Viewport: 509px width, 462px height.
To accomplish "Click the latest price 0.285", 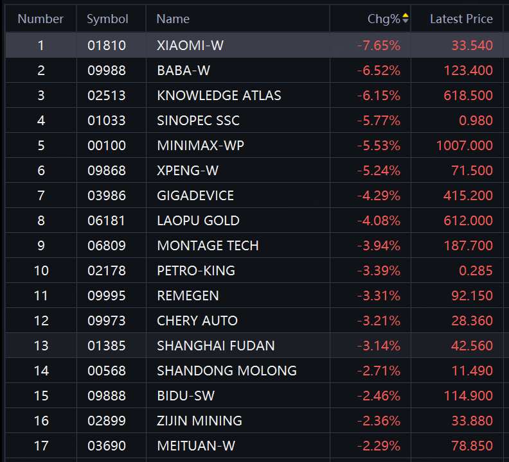I will pos(476,271).
